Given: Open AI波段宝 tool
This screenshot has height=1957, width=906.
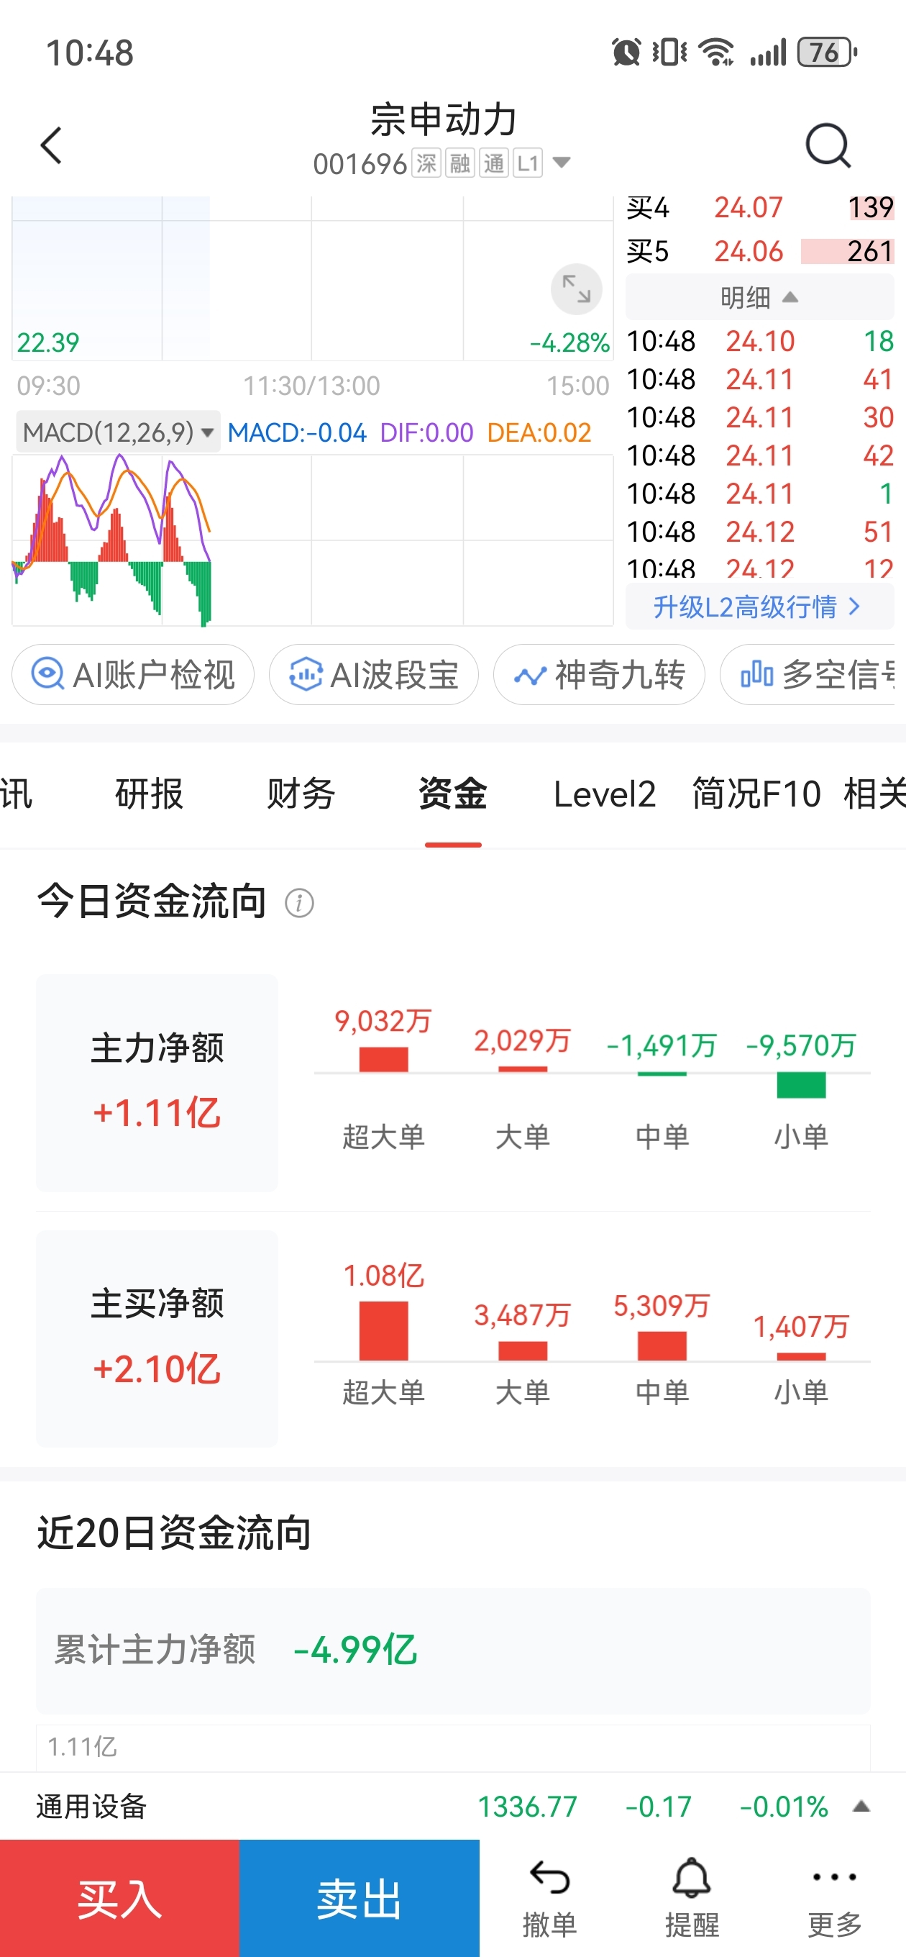Looking at the screenshot, I should pyautogui.click(x=374, y=675).
